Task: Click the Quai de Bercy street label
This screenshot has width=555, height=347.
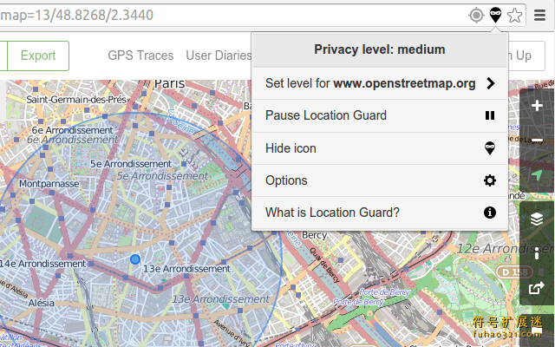Action: pyautogui.click(x=325, y=265)
